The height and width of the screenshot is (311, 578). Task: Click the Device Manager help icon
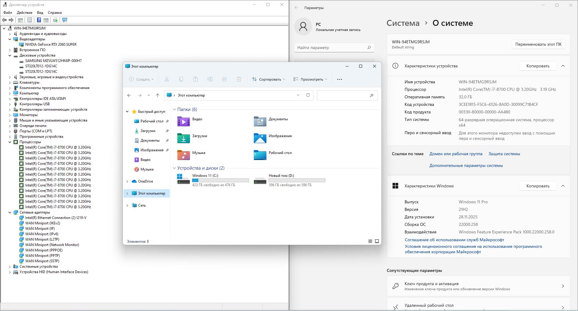39,20
